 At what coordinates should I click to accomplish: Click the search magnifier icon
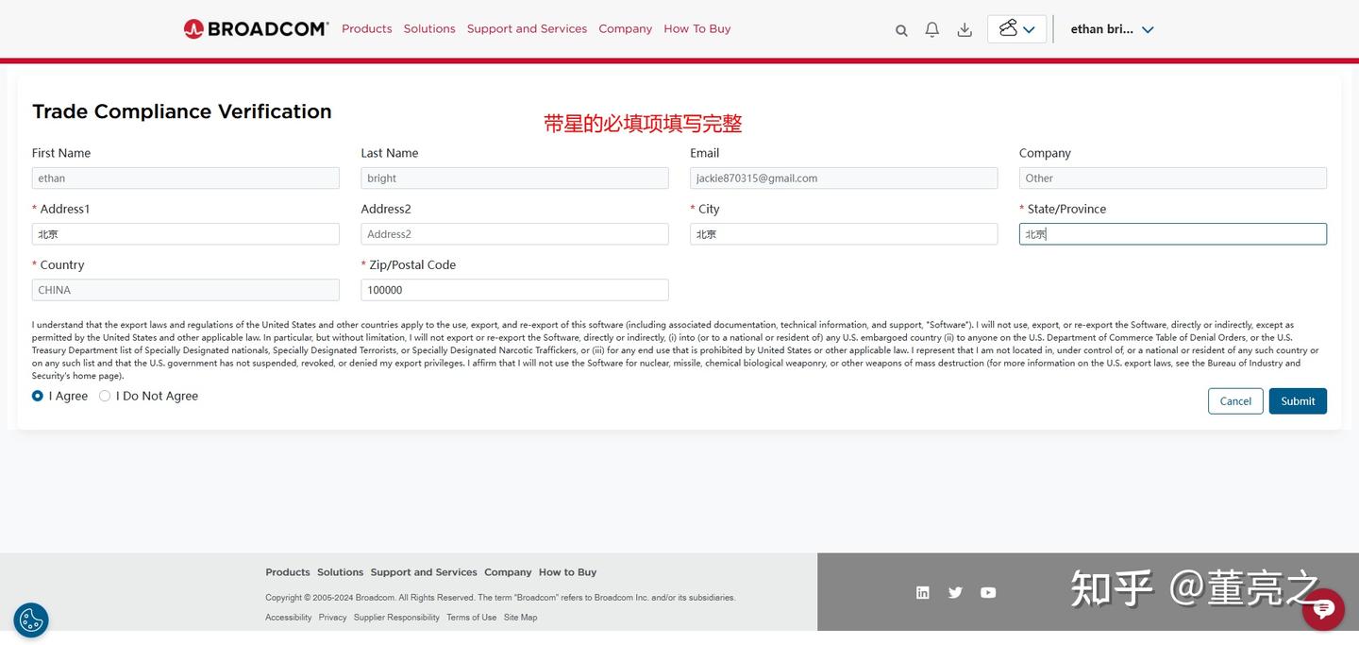[x=901, y=30]
